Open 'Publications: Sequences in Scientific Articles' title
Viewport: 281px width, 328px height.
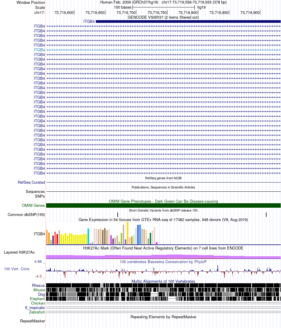(163, 188)
